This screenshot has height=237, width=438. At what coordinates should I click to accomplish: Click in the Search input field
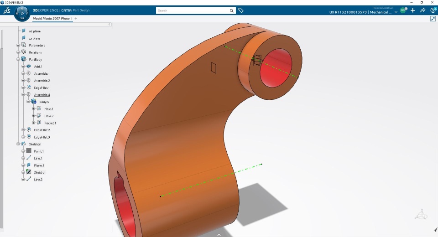193,10
